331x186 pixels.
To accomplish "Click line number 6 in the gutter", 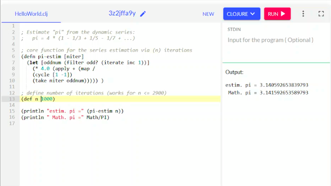I will [x=13, y=56].
